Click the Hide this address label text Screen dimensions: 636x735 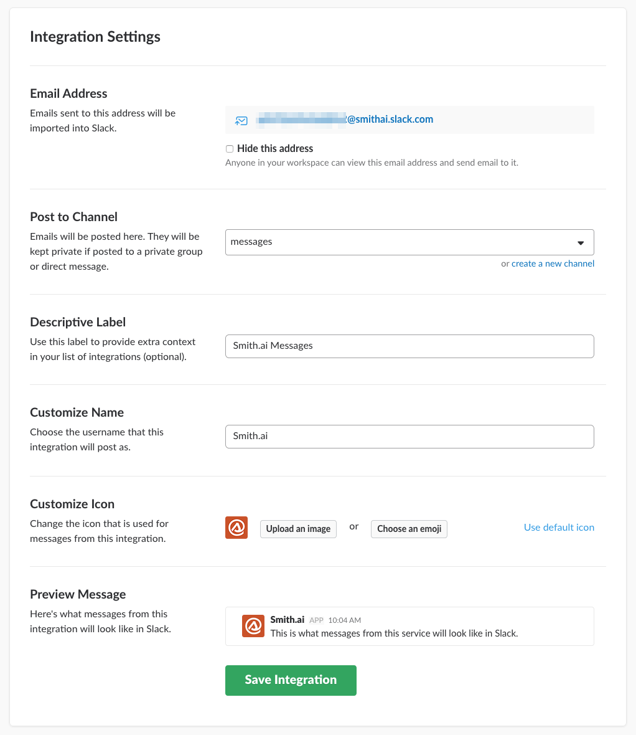point(275,149)
